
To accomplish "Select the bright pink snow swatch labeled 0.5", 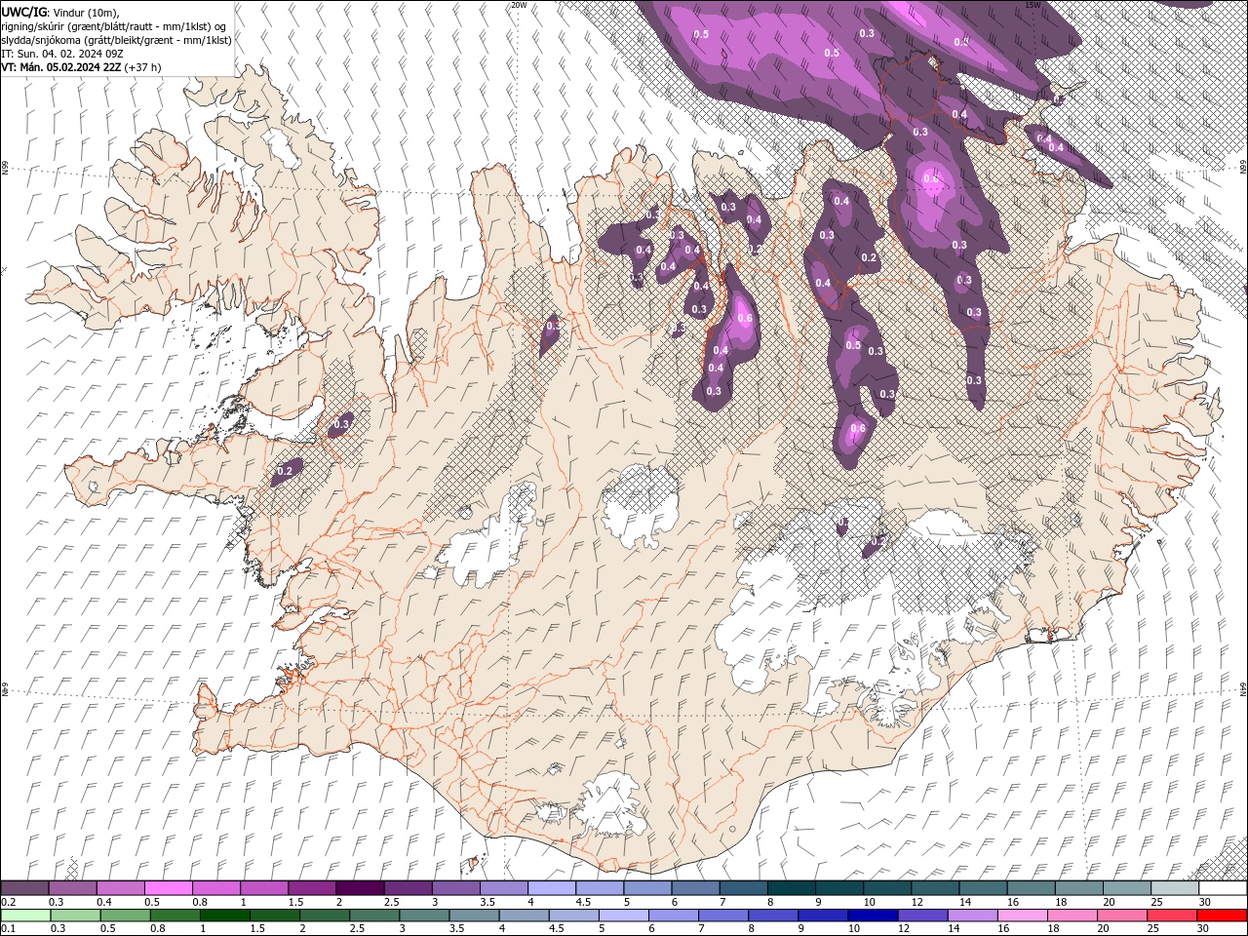I will pyautogui.click(x=168, y=888).
